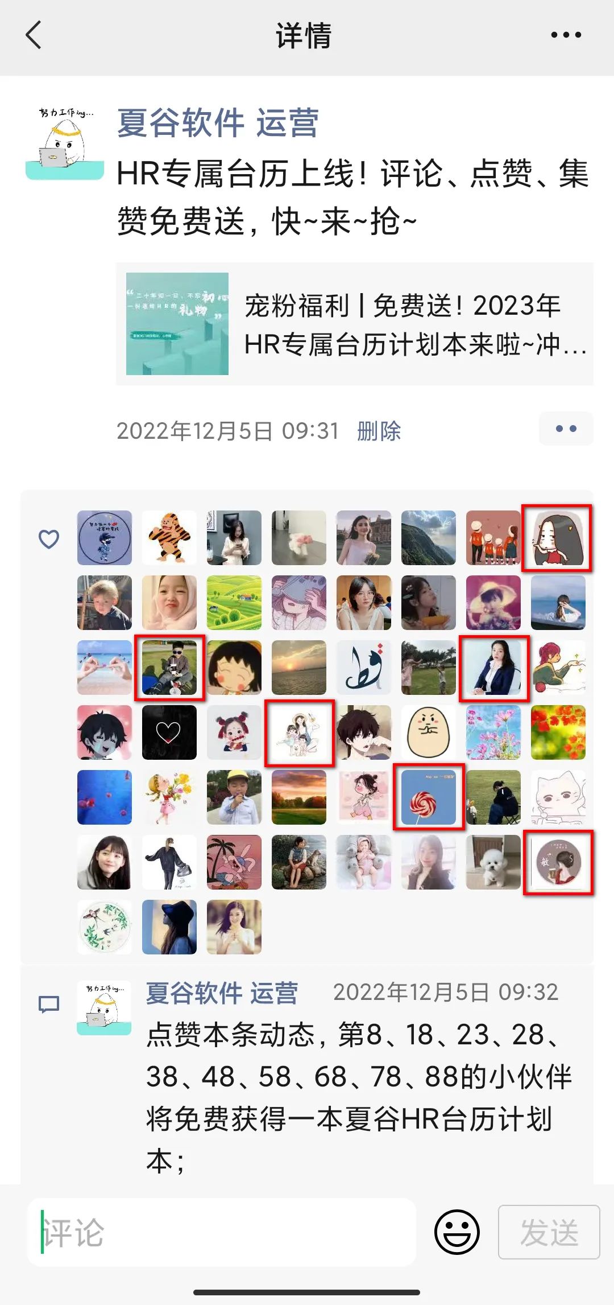Open the emoji smiley picker

(457, 1232)
